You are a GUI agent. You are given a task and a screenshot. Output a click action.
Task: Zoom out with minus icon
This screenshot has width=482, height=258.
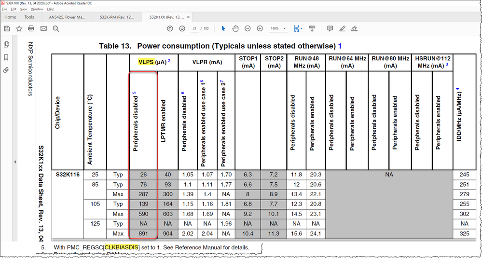click(x=248, y=28)
